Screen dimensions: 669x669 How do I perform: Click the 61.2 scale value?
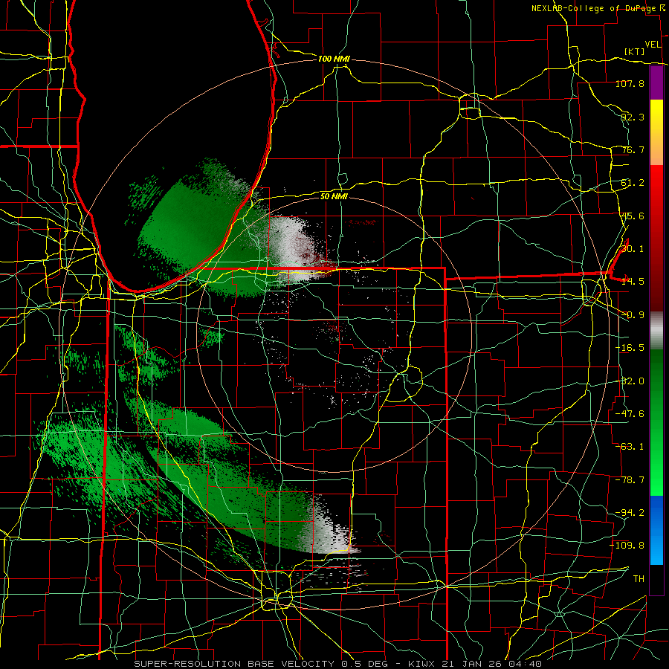coord(633,183)
